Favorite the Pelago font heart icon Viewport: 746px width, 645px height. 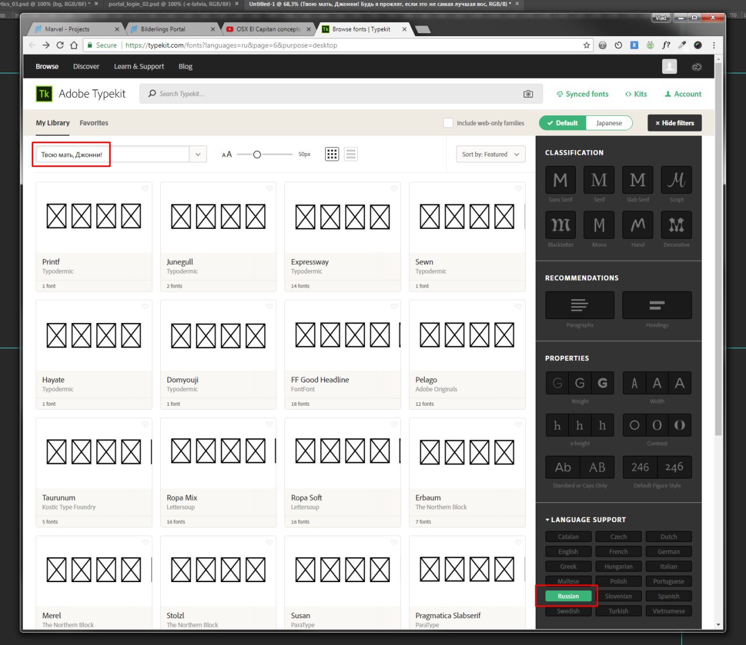pyautogui.click(x=518, y=306)
